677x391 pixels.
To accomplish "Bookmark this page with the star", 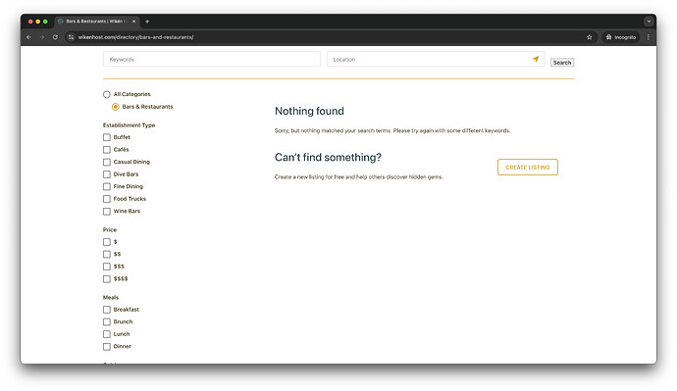I will (590, 37).
